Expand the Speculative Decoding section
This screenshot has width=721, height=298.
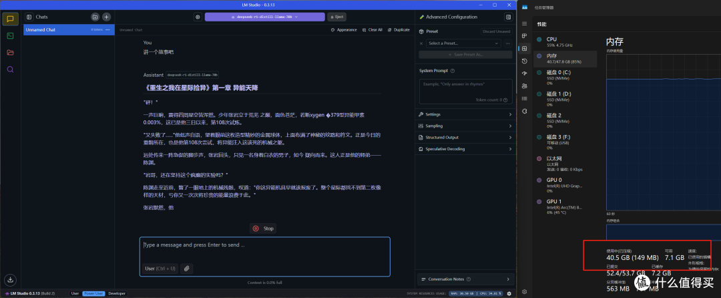465,149
